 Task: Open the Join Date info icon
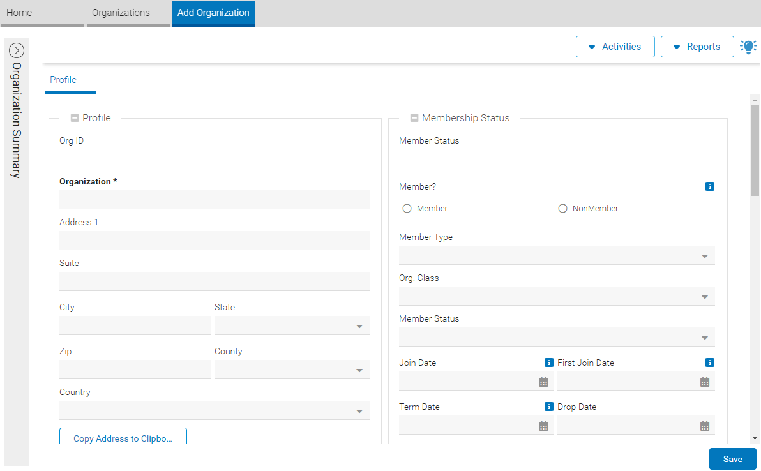549,363
